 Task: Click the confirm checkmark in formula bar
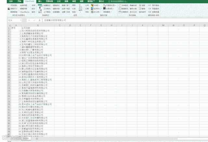click(34, 20)
